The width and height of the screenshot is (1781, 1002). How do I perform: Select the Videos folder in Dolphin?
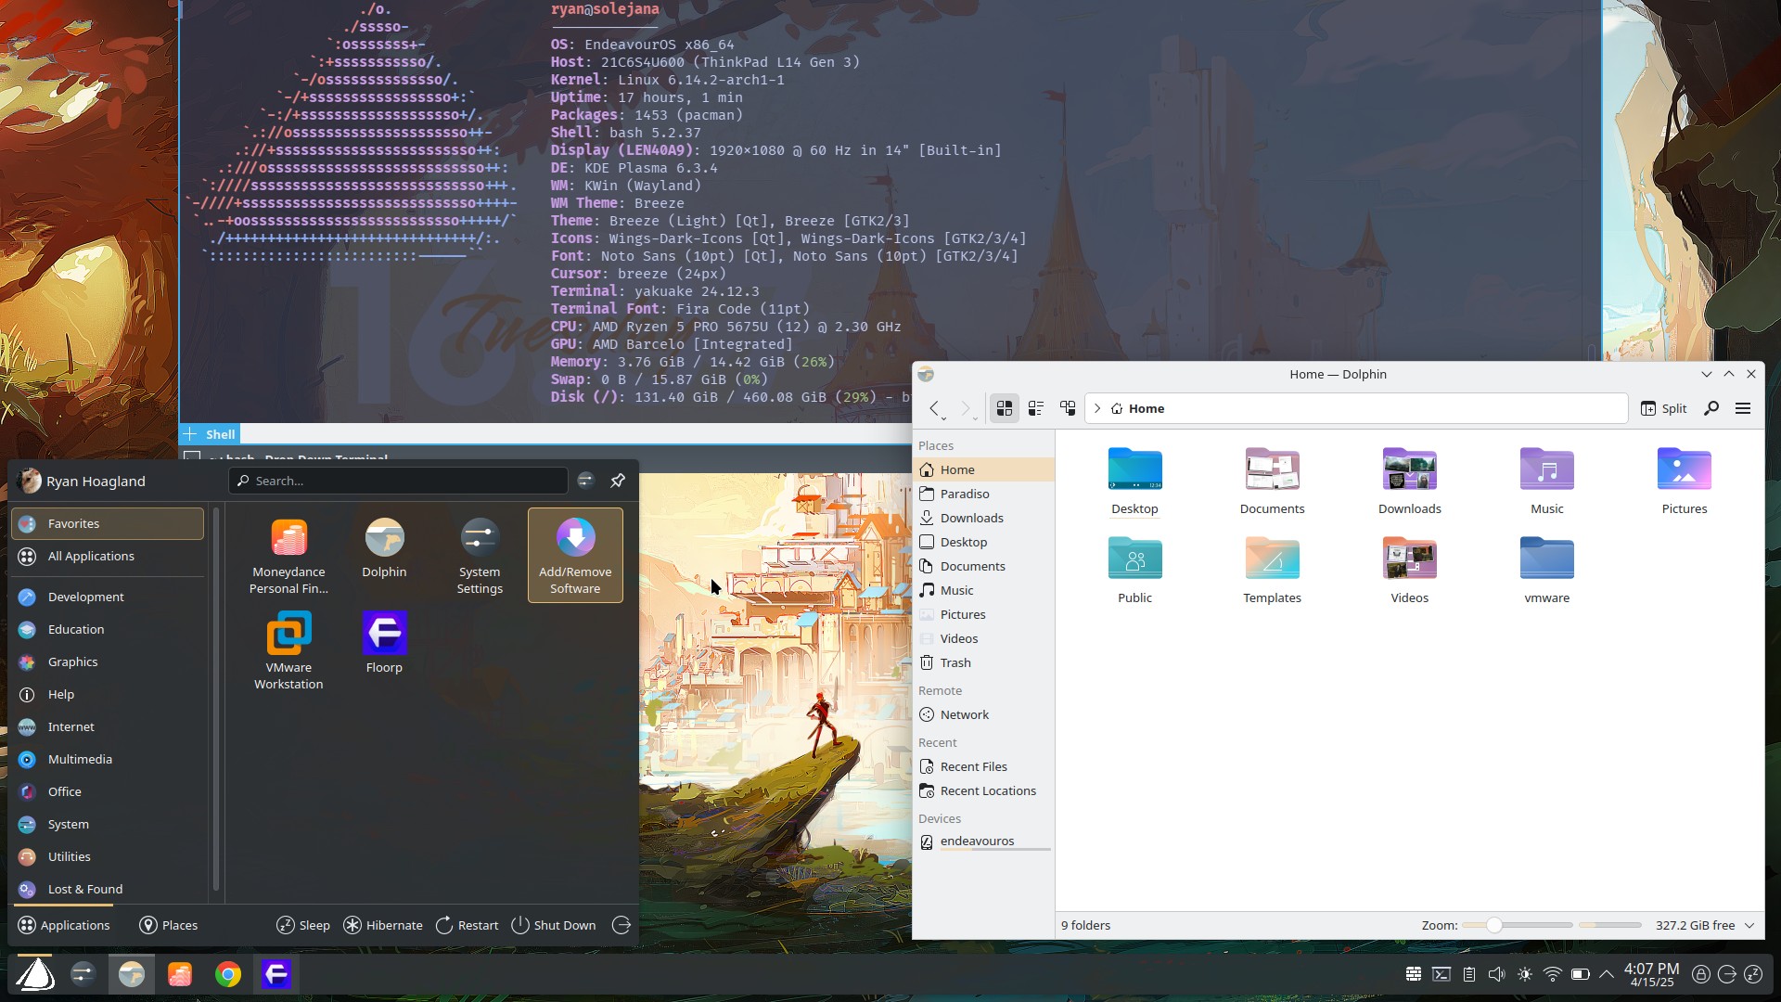pos(1409,570)
